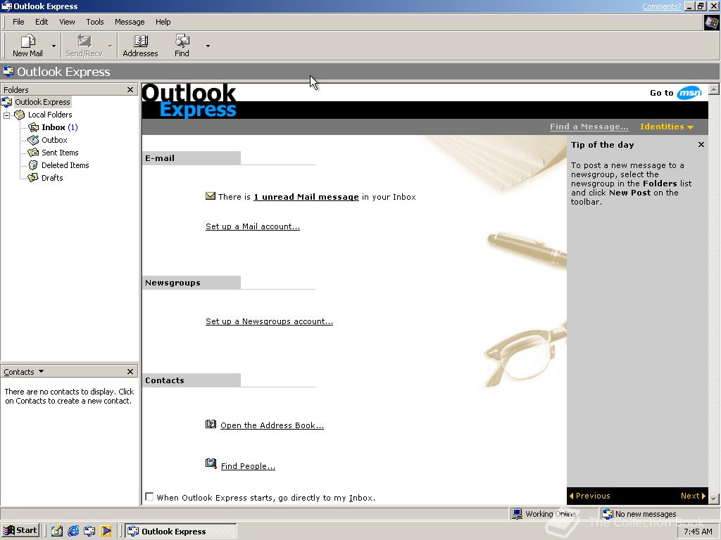
Task: Click the Show Desktop Quick Launch icon
Action: 57,532
